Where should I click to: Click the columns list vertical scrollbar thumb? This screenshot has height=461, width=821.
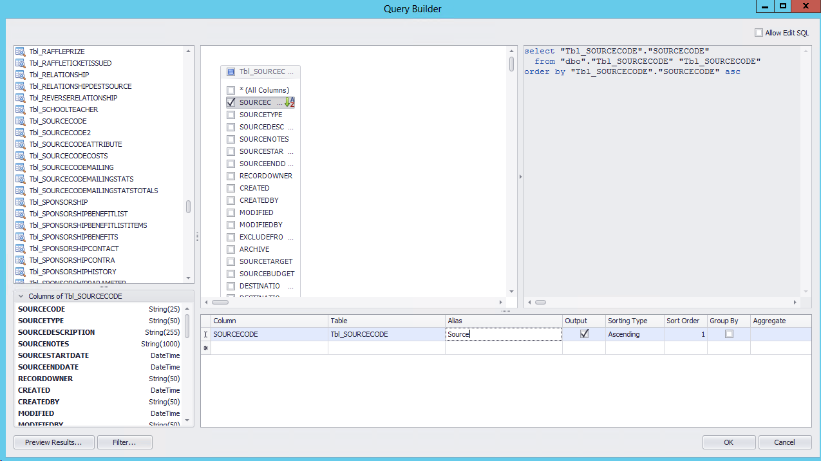(187, 326)
